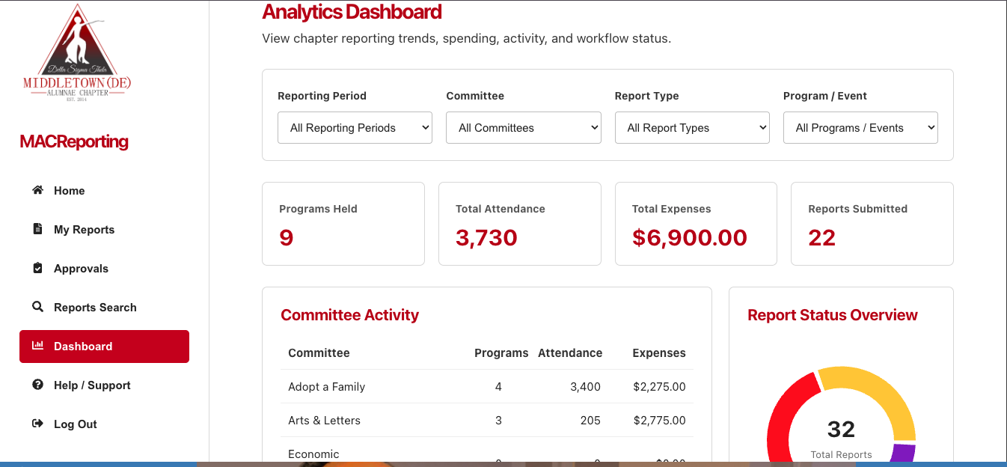The image size is (1007, 467).
Task: Open the Approvals page
Action: point(104,269)
